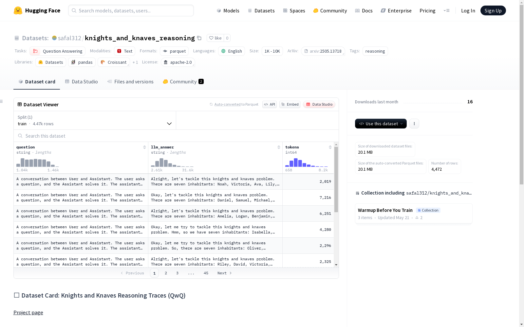Select the row with 7,216 tokens
Screen dimensions: 524x327
(x=174, y=198)
